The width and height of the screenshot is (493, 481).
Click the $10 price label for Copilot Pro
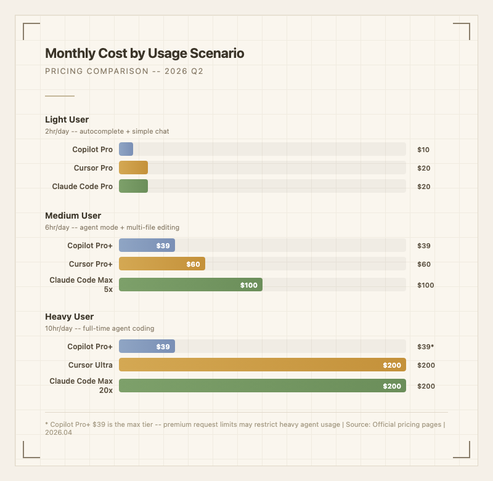click(423, 150)
